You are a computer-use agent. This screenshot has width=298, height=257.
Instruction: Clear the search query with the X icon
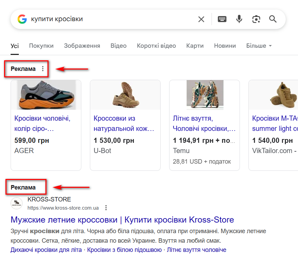click(x=201, y=19)
